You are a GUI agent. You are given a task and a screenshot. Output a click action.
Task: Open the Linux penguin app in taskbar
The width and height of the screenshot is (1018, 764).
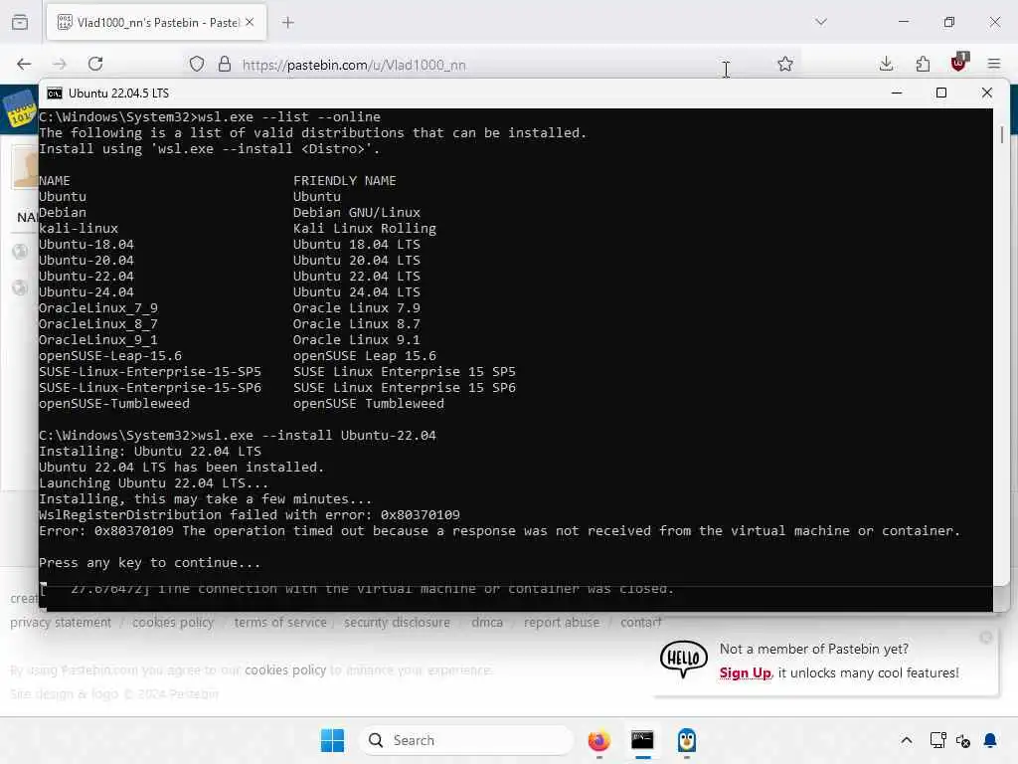coord(686,740)
